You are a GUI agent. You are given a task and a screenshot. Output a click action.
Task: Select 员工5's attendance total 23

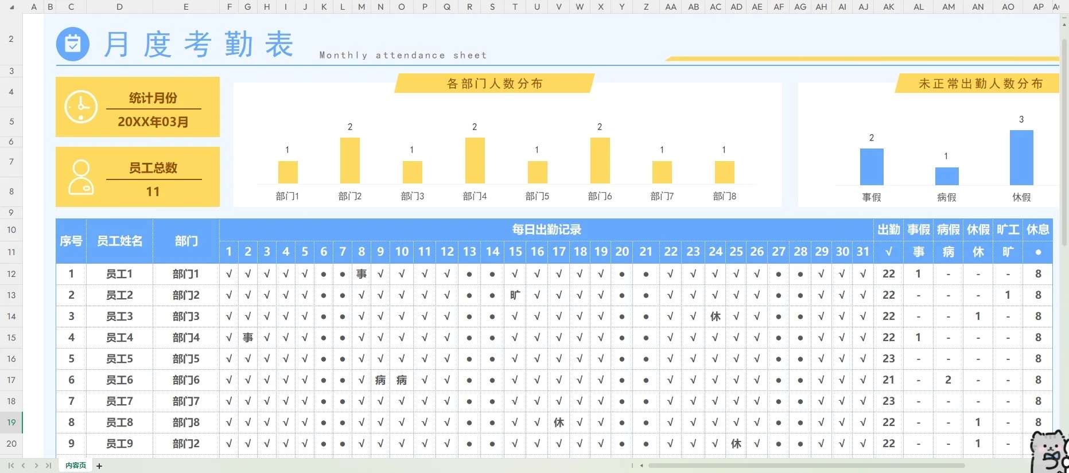coord(889,359)
